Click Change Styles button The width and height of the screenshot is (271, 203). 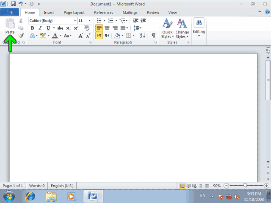182,28
